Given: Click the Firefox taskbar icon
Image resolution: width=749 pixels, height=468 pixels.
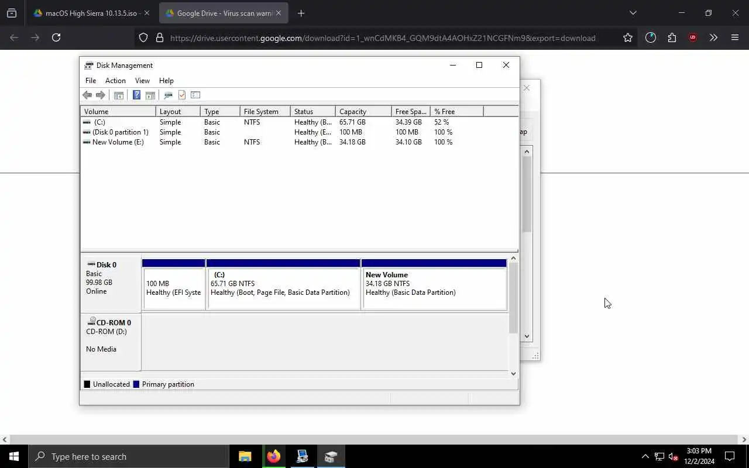Looking at the screenshot, I should tap(274, 456).
